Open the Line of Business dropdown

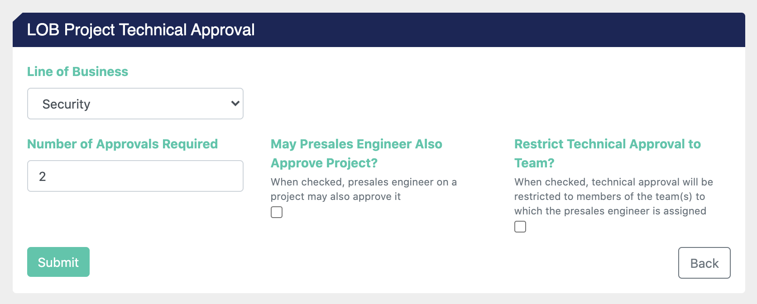(x=135, y=104)
